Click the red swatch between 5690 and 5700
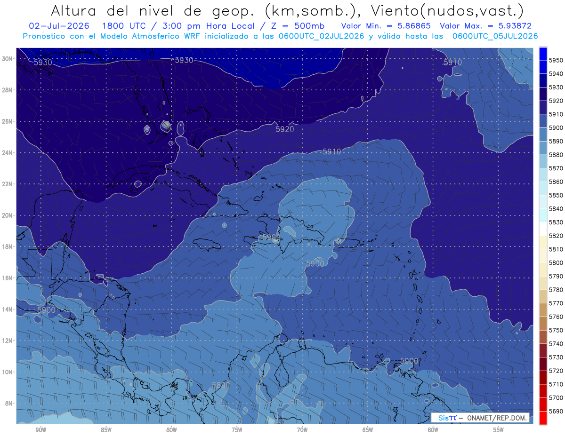Viewport: 565px width, 436px height. pyautogui.click(x=543, y=404)
